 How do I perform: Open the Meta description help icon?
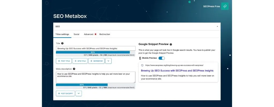coord(74,69)
